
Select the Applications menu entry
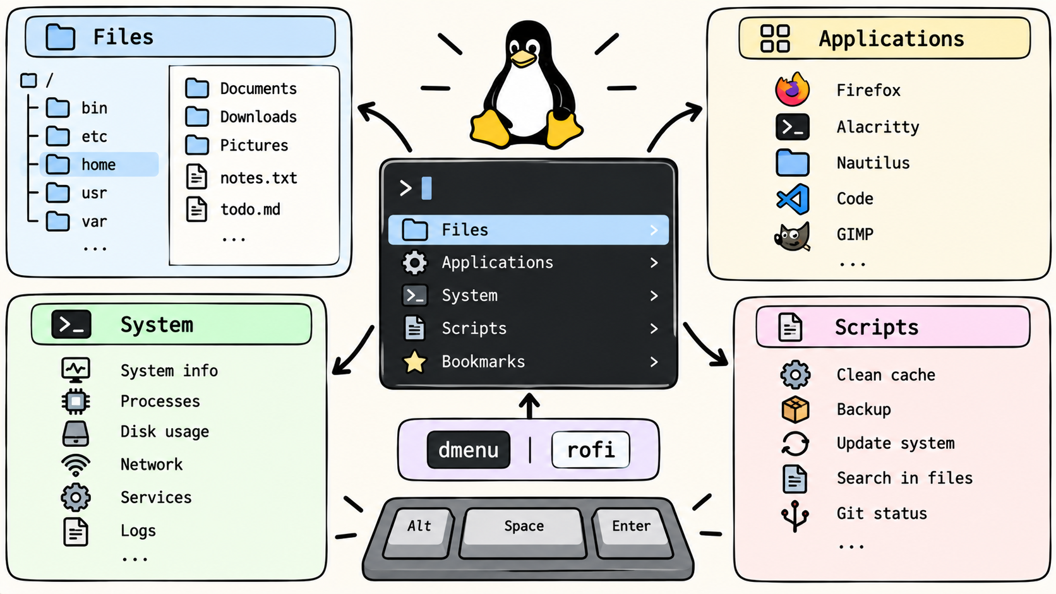click(x=528, y=263)
